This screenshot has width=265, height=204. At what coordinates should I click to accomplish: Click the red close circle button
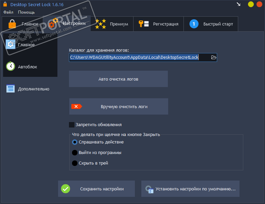point(260,4)
